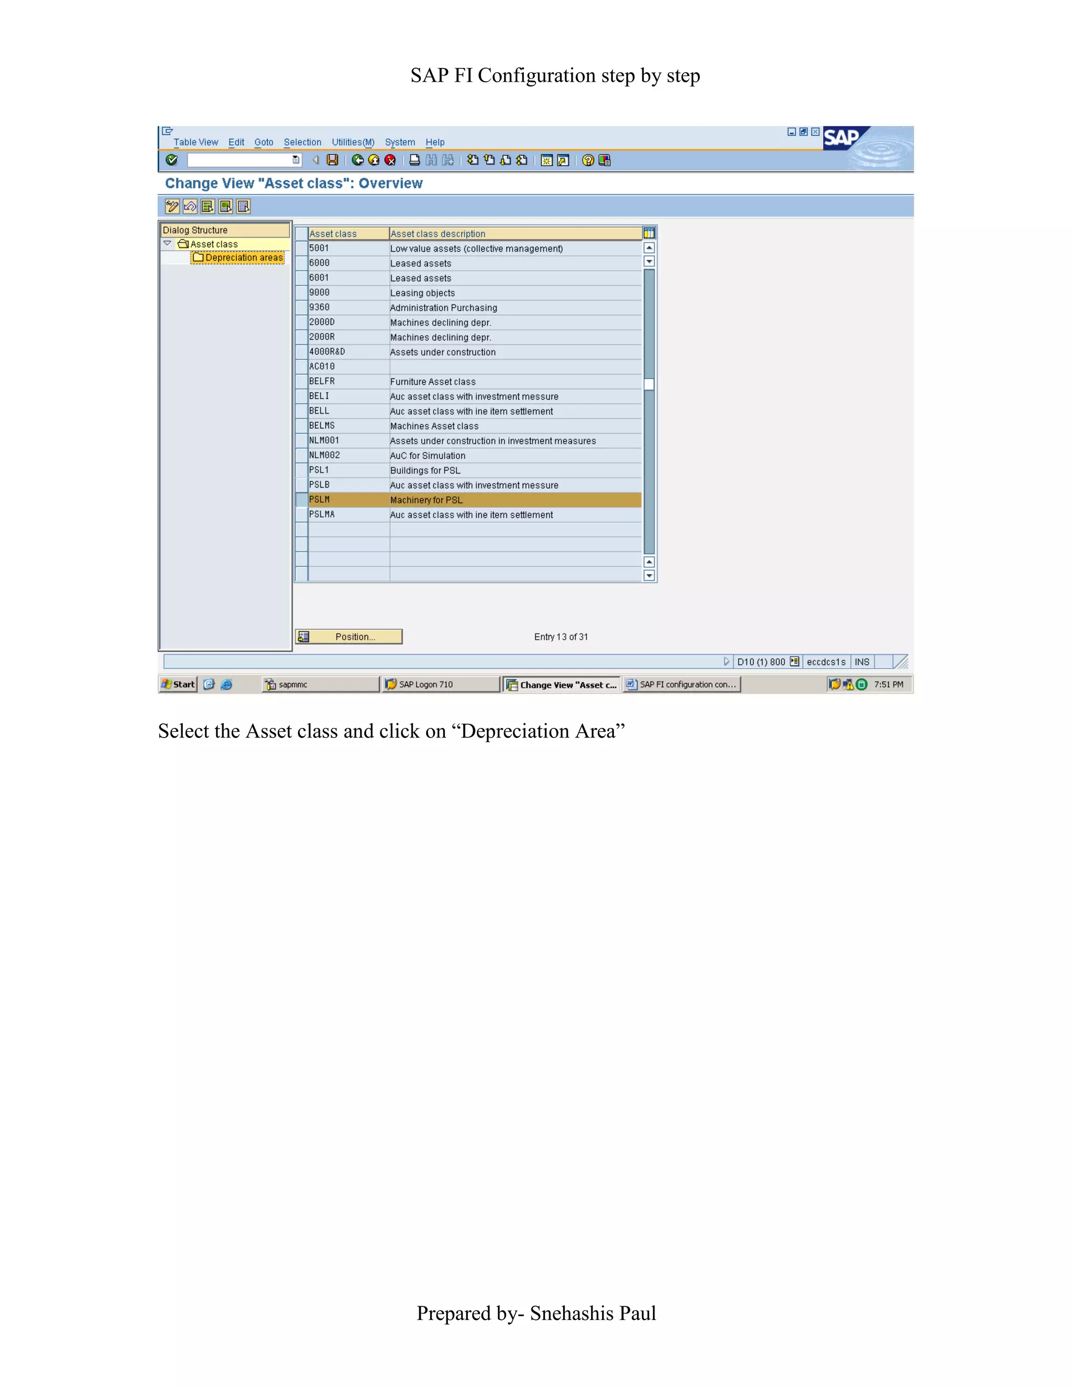Click the Create New Session icon
Screen dimensions: 1073x1388
point(546,160)
